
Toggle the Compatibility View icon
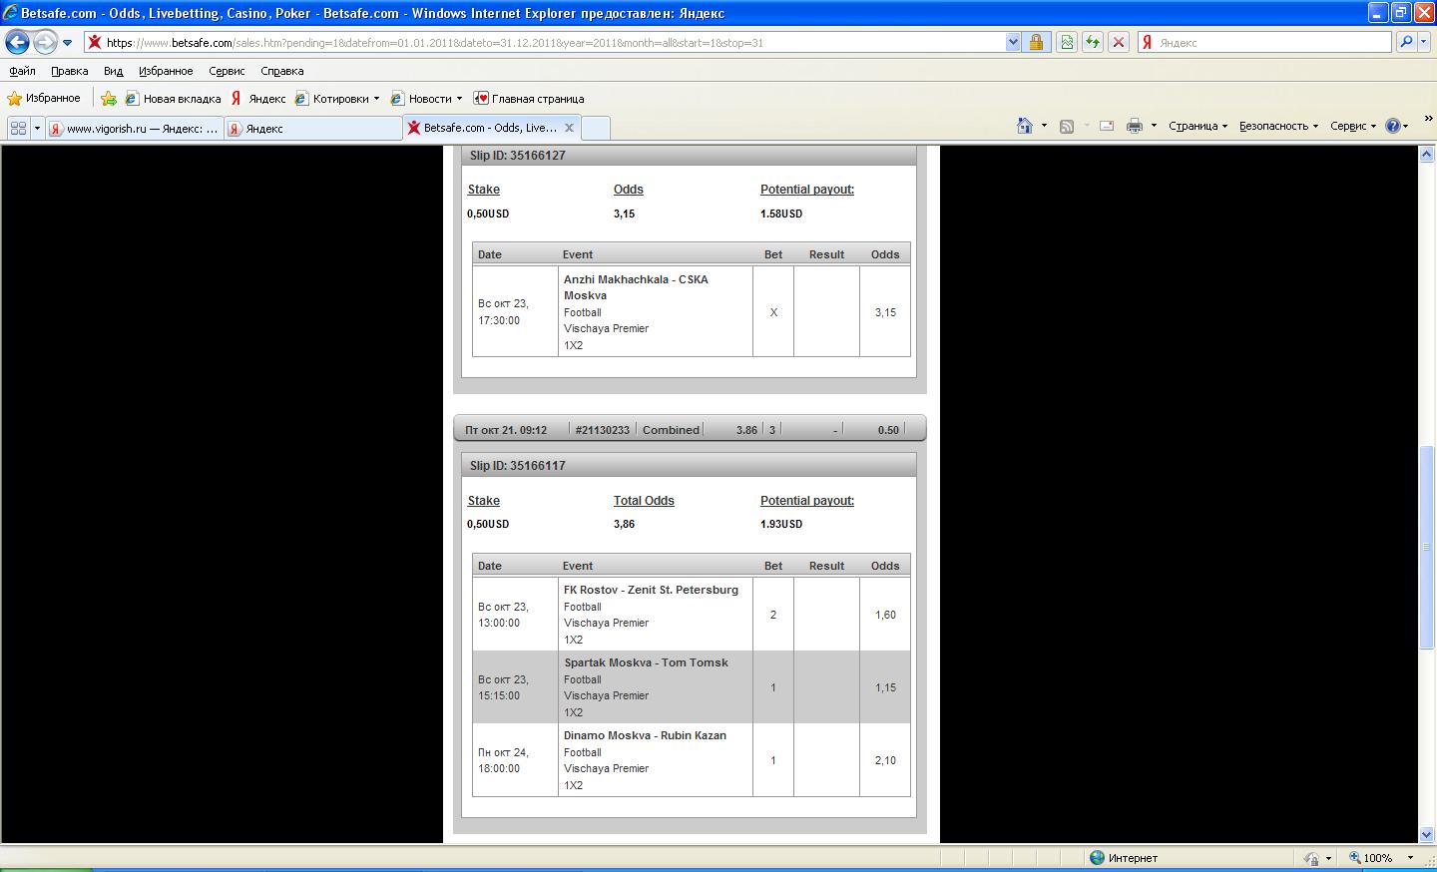click(x=1067, y=43)
